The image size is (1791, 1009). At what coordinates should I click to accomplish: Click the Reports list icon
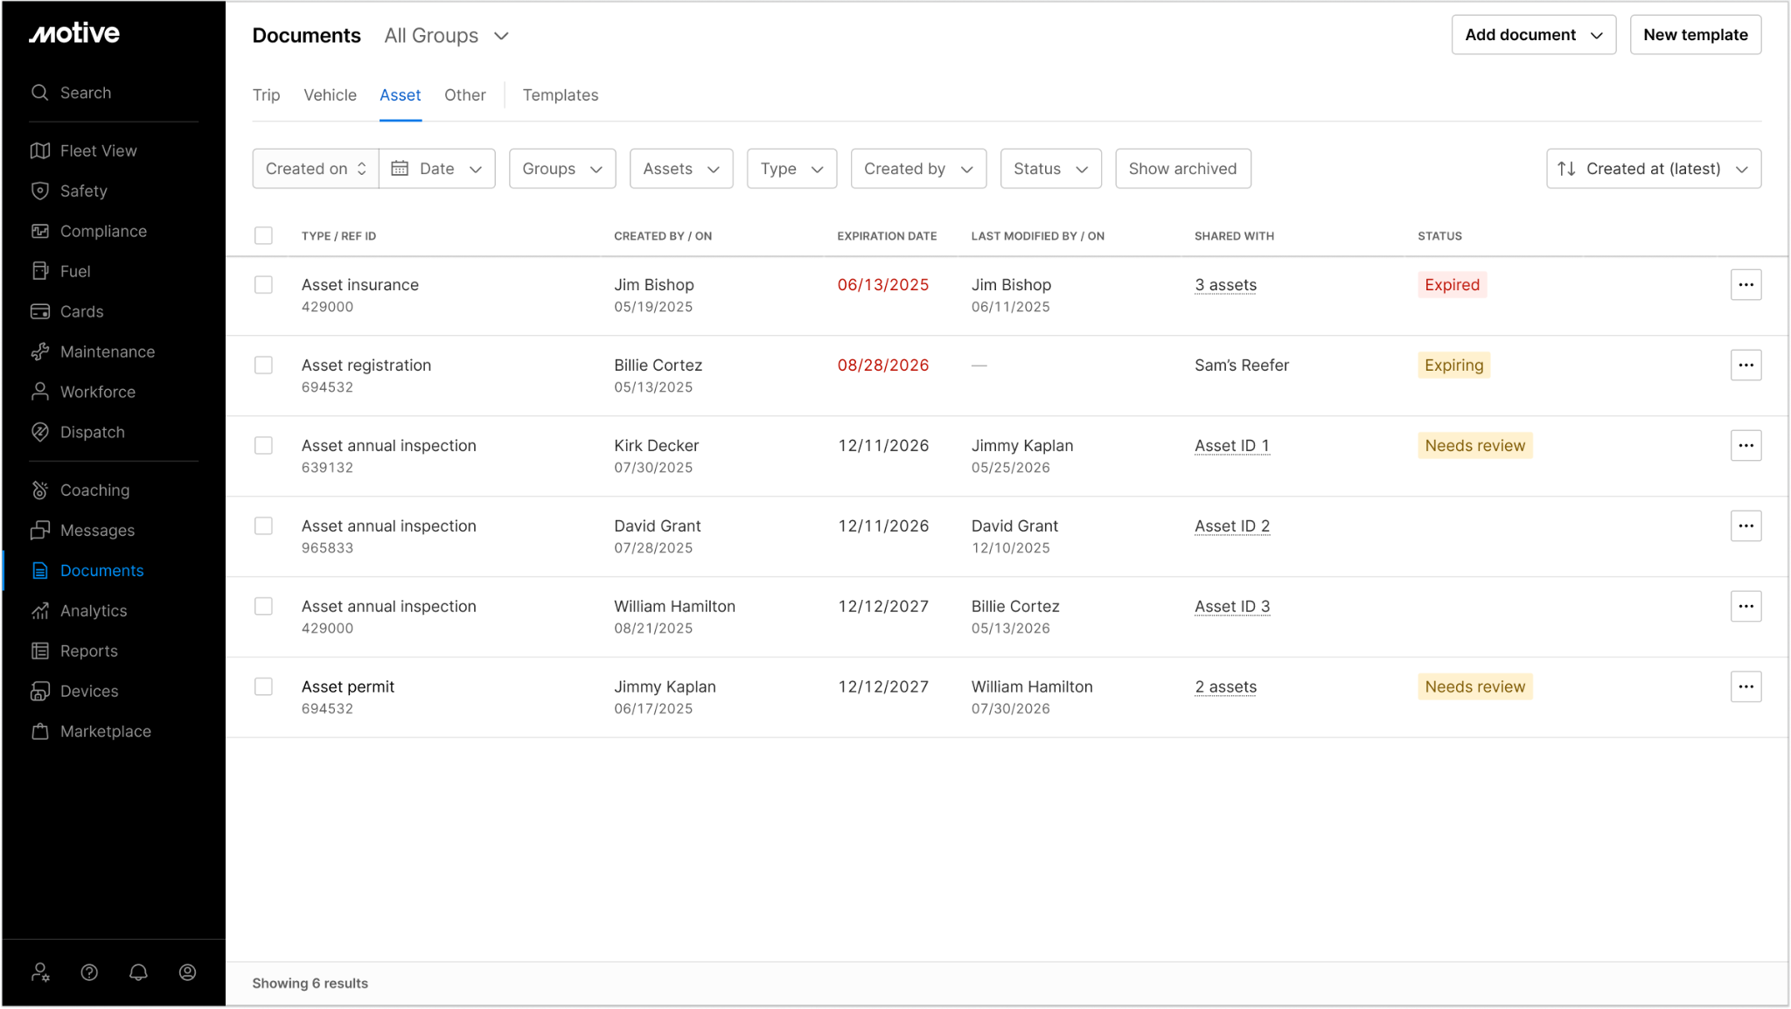[x=40, y=651]
